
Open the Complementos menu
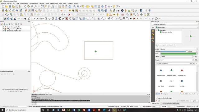click(x=34, y=3)
